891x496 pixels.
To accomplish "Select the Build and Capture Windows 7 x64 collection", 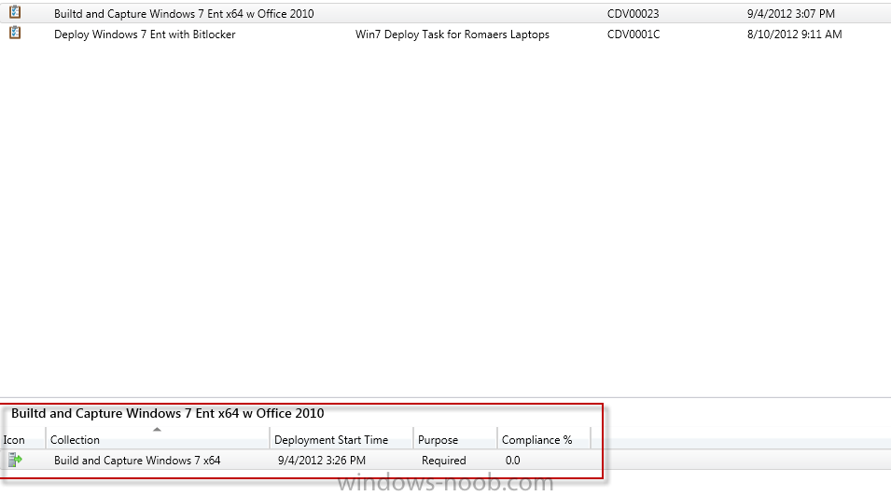I will [x=137, y=461].
